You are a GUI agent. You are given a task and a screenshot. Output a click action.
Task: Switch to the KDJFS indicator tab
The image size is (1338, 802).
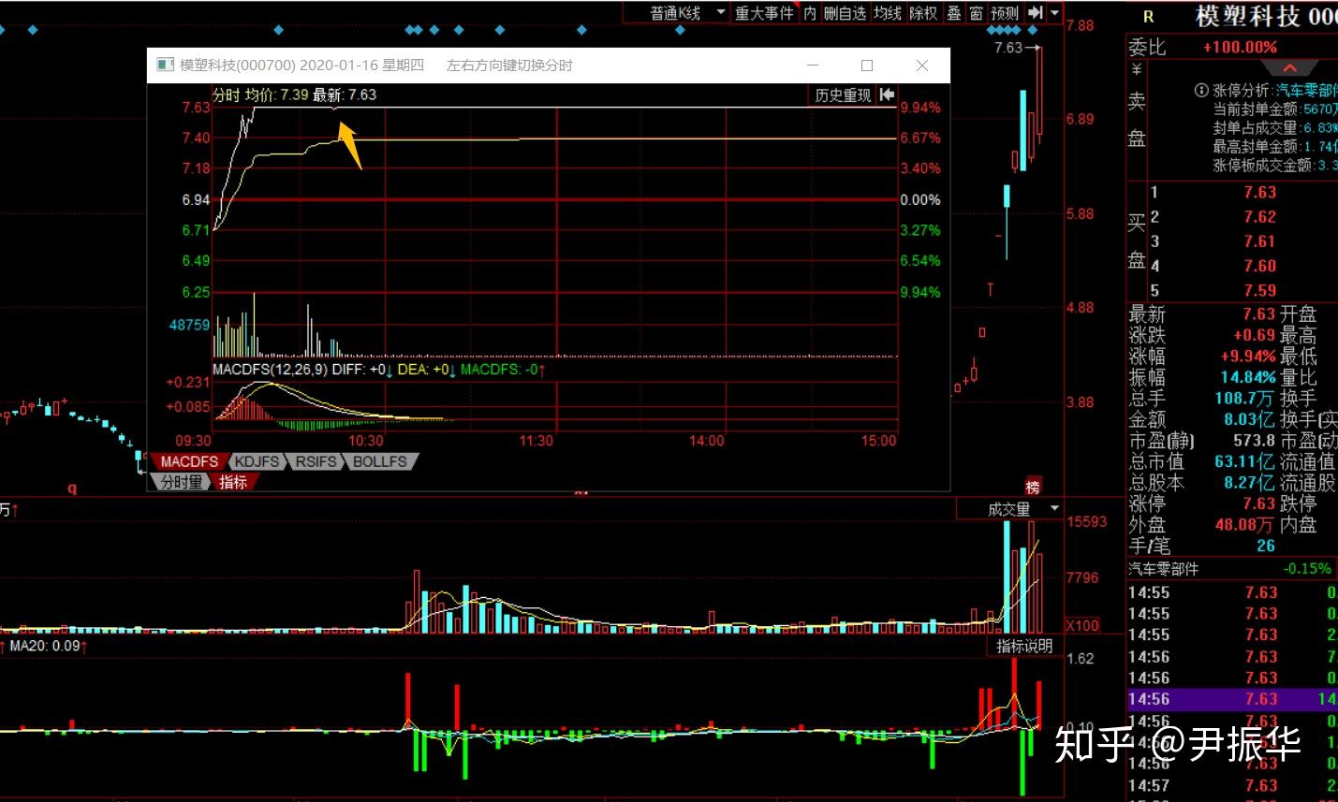pyautogui.click(x=257, y=461)
